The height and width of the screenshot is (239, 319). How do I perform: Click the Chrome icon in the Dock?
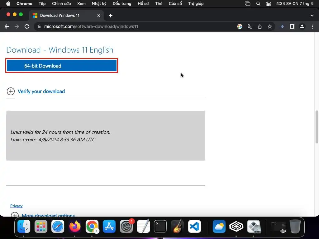(92, 226)
